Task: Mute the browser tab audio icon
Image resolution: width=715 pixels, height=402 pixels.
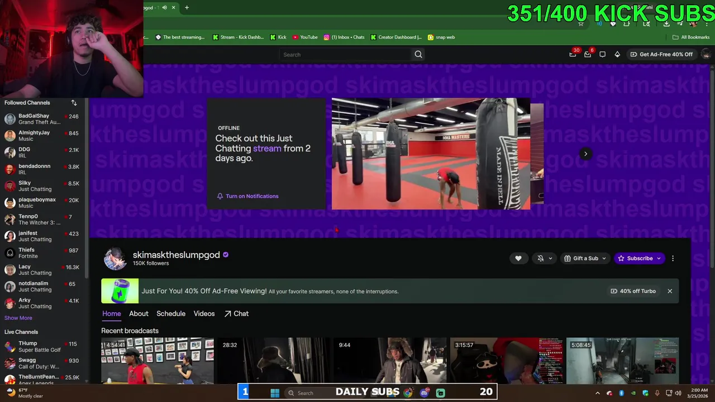Action: pyautogui.click(x=164, y=7)
